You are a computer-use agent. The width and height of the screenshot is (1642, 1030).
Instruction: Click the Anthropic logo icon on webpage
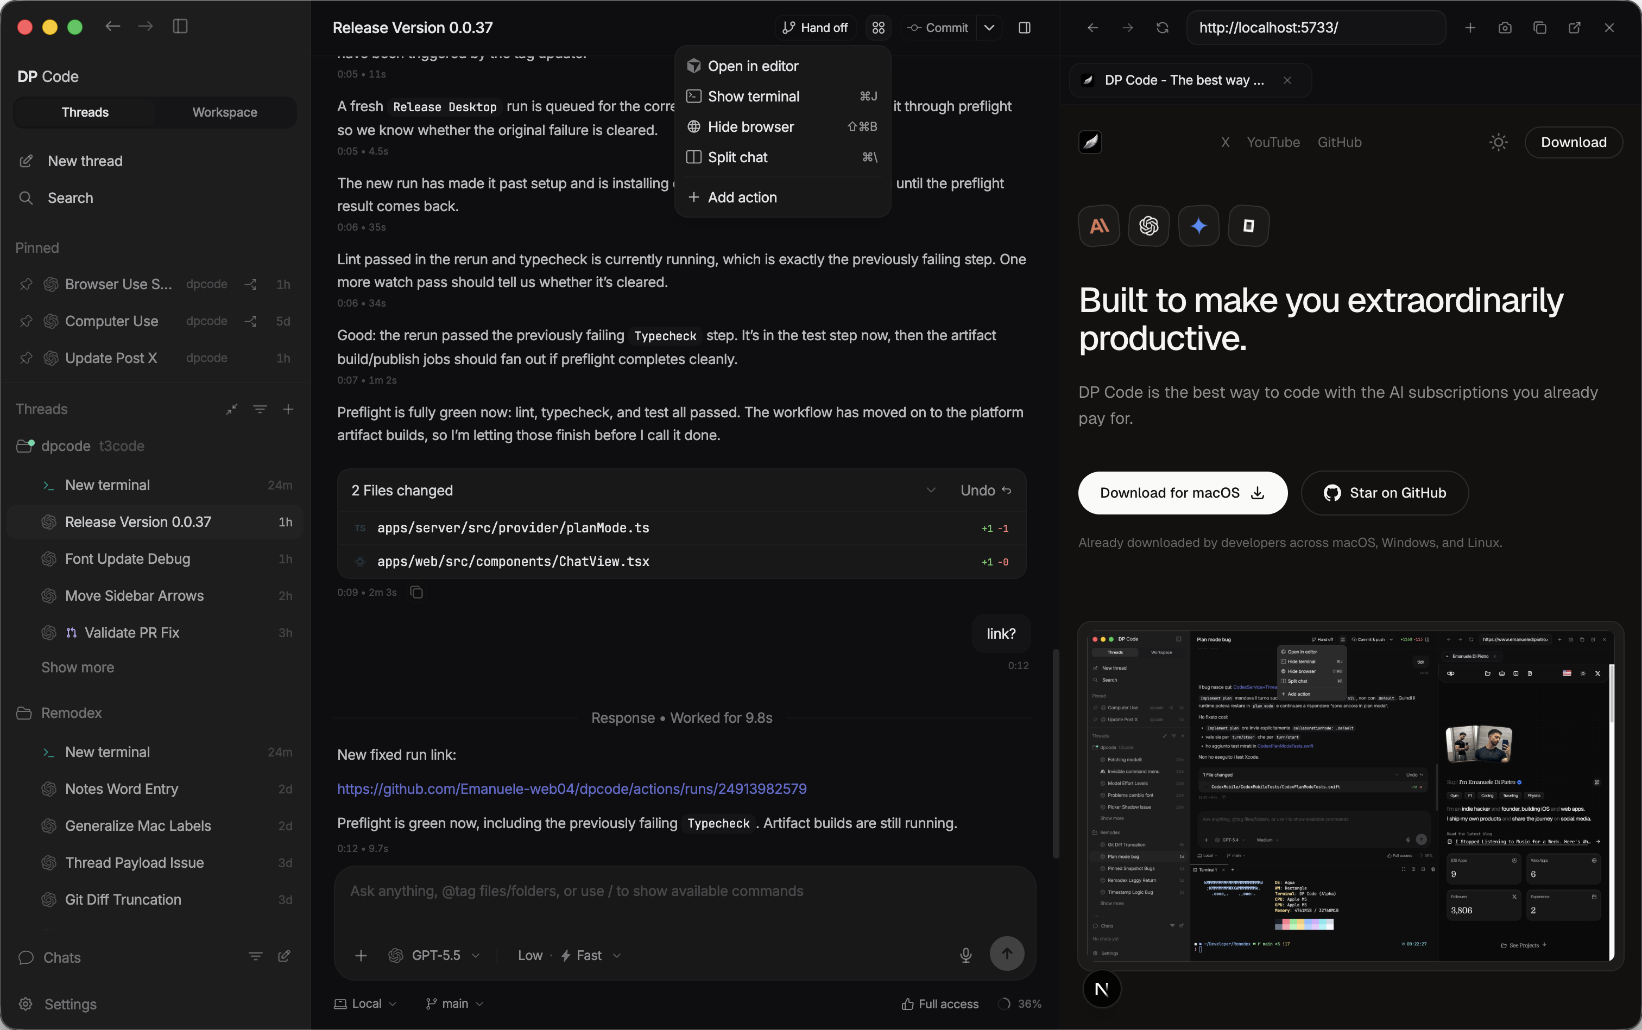[1099, 226]
